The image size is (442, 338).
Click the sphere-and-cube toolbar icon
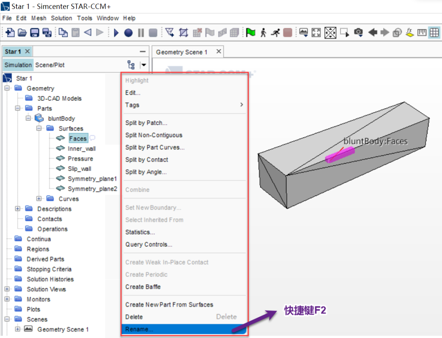point(397,33)
